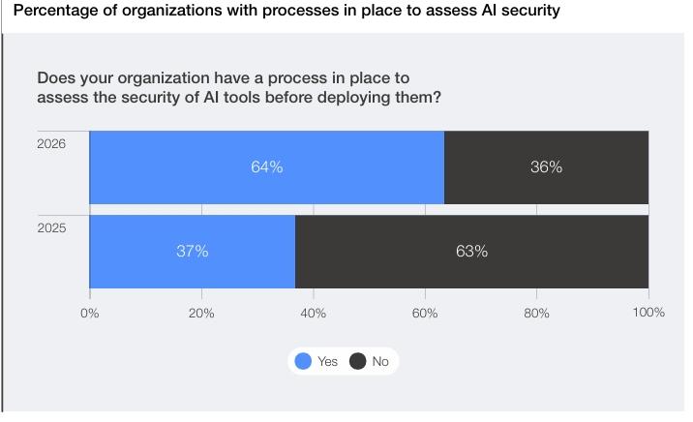The width and height of the screenshot is (693, 422).
Task: Click the 100% axis tick label
Action: coord(648,313)
